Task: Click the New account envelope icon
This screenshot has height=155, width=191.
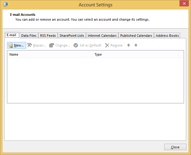Action: click(10, 45)
